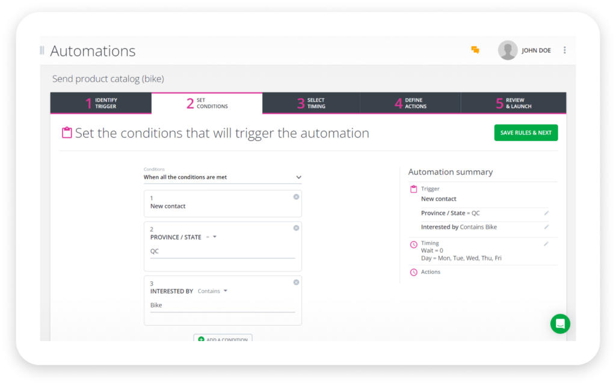Click the pencil icon next to Timing summary
The height and width of the screenshot is (385, 616).
click(x=546, y=243)
